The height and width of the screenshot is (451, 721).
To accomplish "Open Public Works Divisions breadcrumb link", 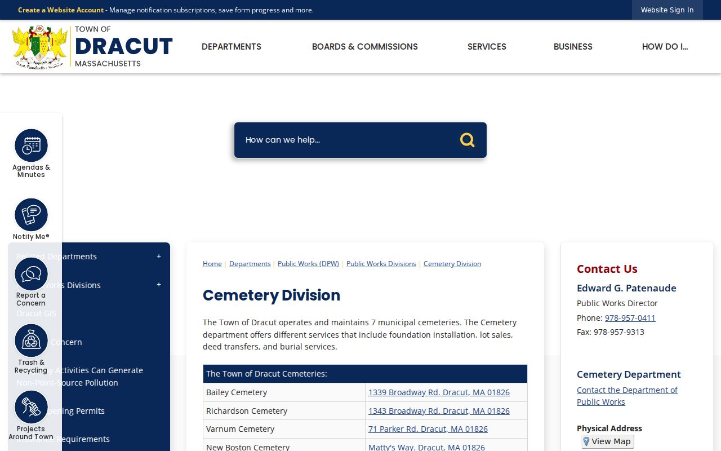I will (x=381, y=264).
